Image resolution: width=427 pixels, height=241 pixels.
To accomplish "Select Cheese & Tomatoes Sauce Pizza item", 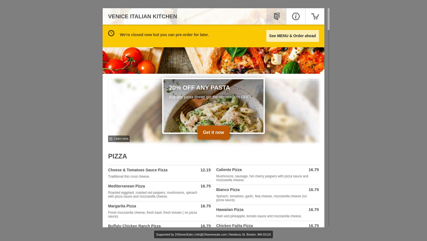I will coord(159,173).
